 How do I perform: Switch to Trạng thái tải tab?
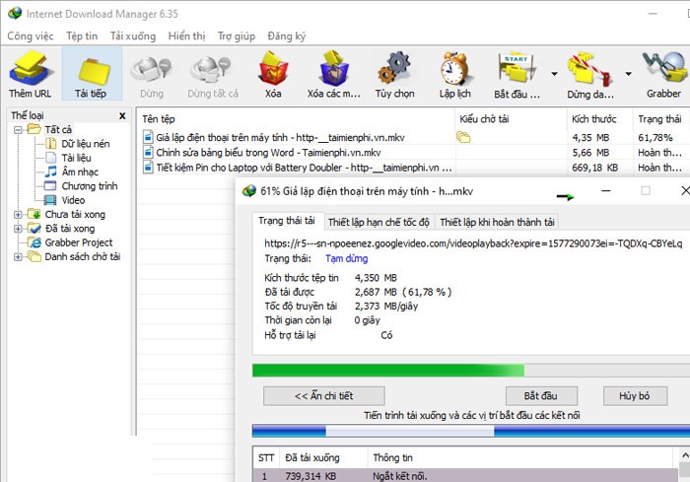pos(287,221)
